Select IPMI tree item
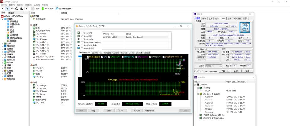290x126 pixels. [x=12, y=30]
